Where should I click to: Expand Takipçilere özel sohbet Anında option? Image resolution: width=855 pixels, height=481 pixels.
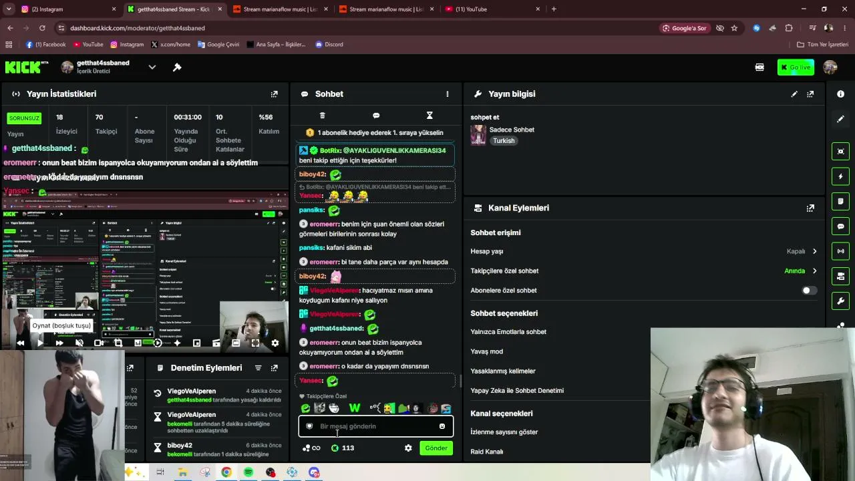800,271
